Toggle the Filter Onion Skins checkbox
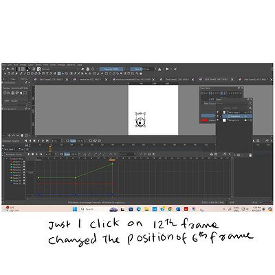This screenshot has width=275, height=275. [202, 104]
